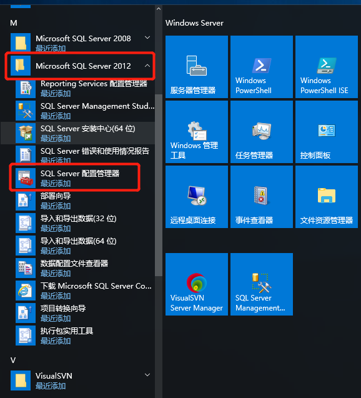Image resolution: width=361 pixels, height=398 pixels.
Task: Click the Reporting Services 配置管理器 text label
Action: coord(94,84)
